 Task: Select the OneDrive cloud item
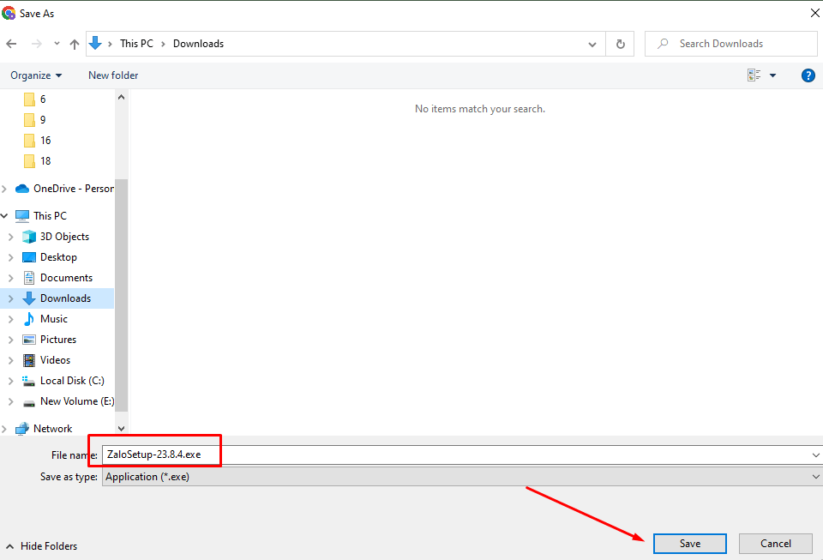click(x=73, y=189)
